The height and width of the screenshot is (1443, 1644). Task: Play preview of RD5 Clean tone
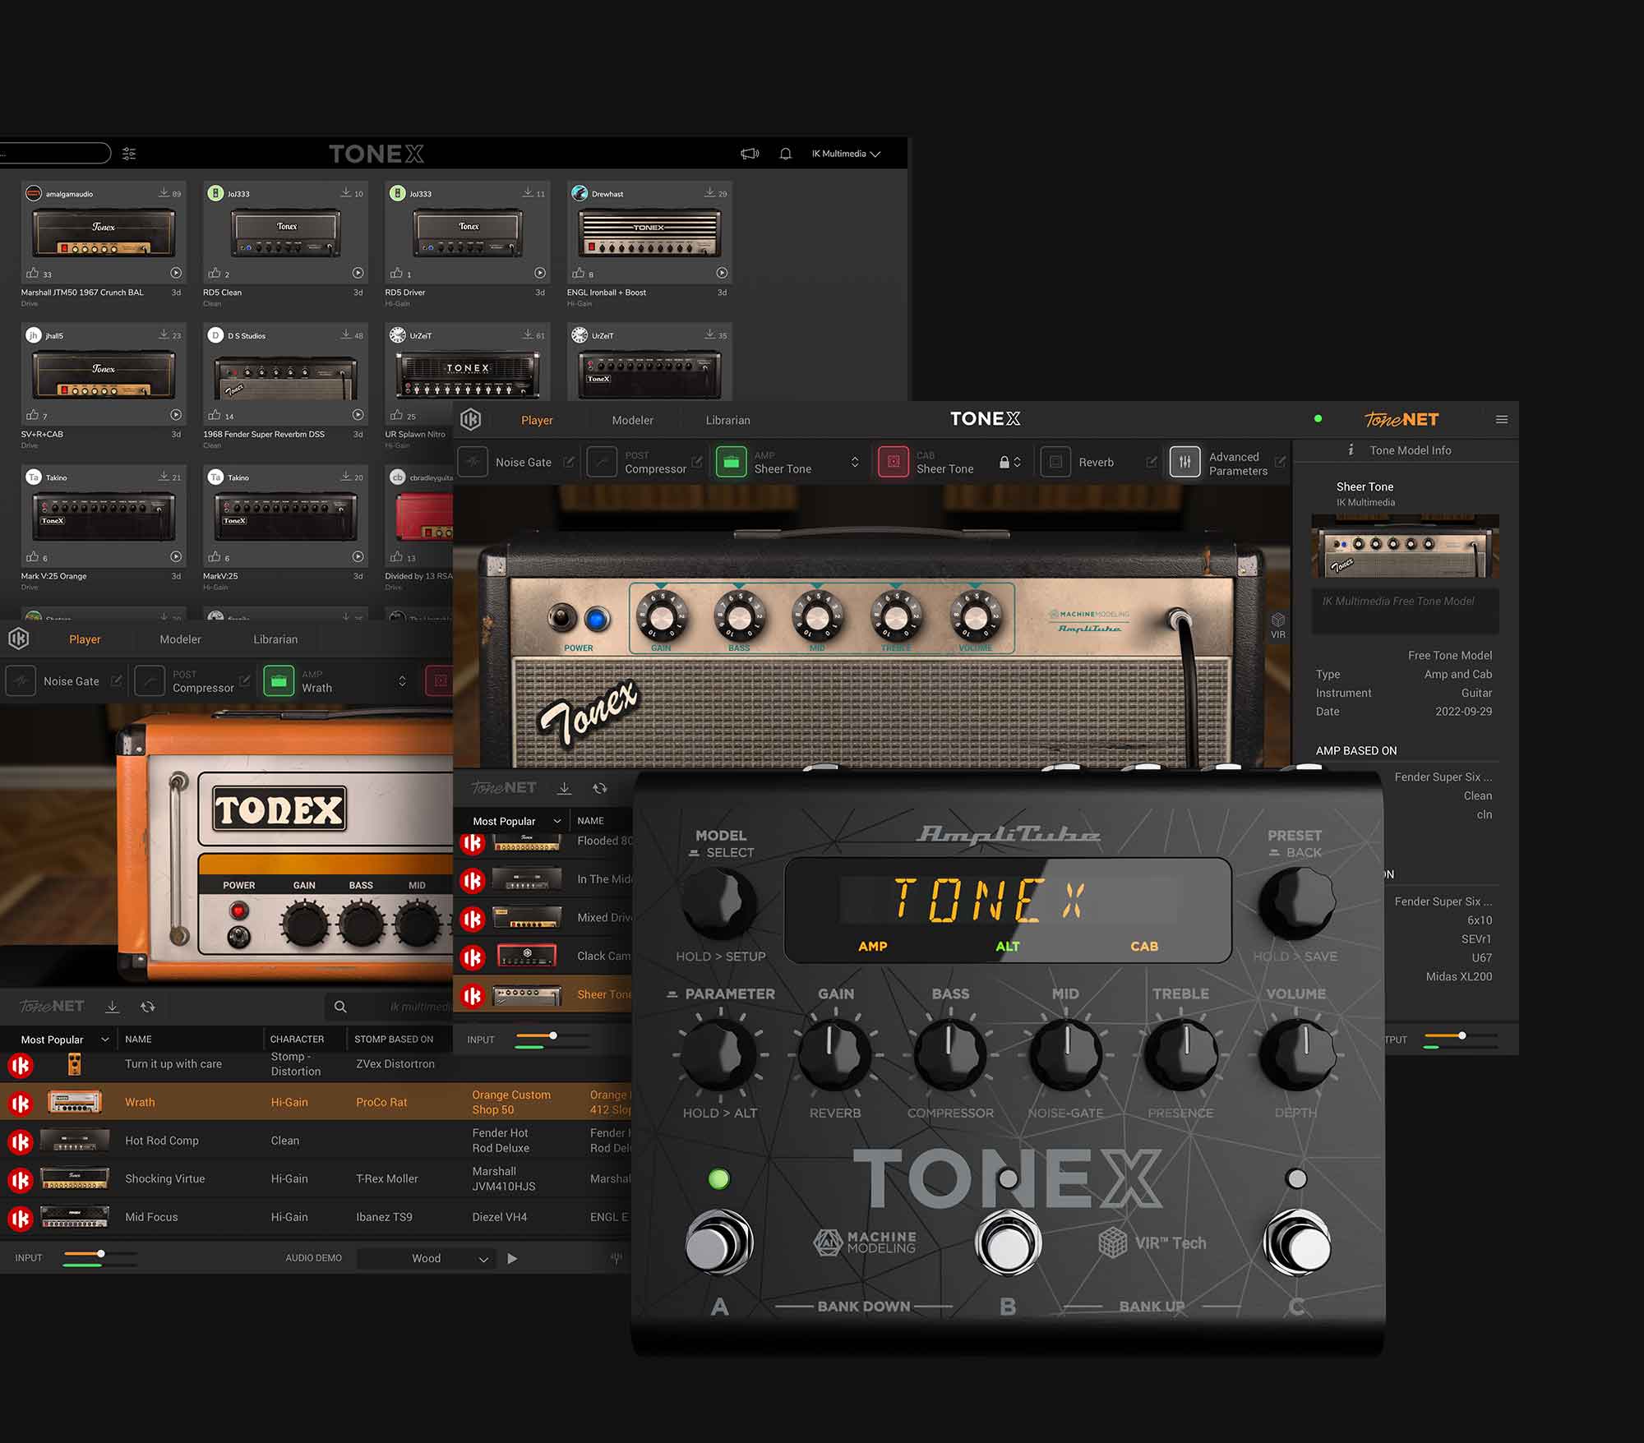358,273
